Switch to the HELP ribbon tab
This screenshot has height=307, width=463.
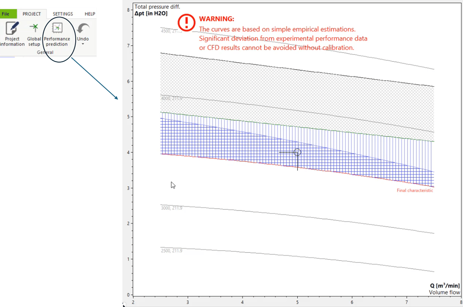[x=89, y=14]
